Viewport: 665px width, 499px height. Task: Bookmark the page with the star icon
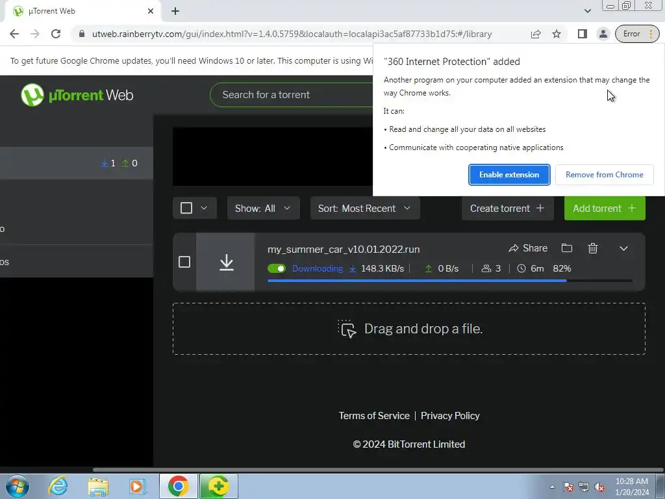pos(557,34)
